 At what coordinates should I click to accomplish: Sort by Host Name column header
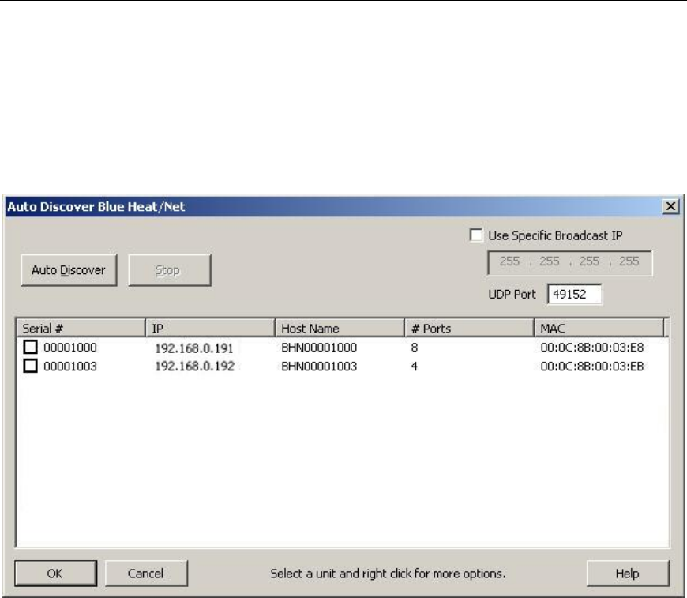tap(340, 329)
